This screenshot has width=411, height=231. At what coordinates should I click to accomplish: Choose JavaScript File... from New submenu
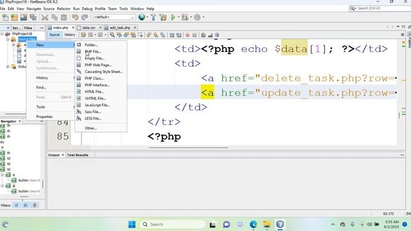pyautogui.click(x=101, y=105)
